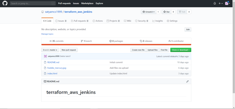235x109 pixels.
Task: Go to Explore
Action: click(99, 3)
